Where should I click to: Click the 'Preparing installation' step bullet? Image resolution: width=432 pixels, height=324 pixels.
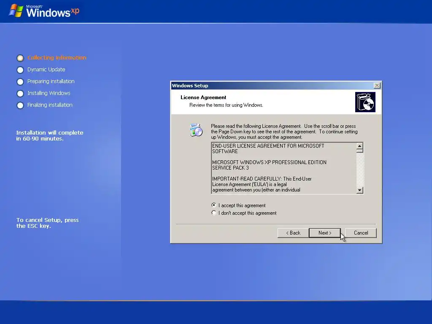(20, 82)
